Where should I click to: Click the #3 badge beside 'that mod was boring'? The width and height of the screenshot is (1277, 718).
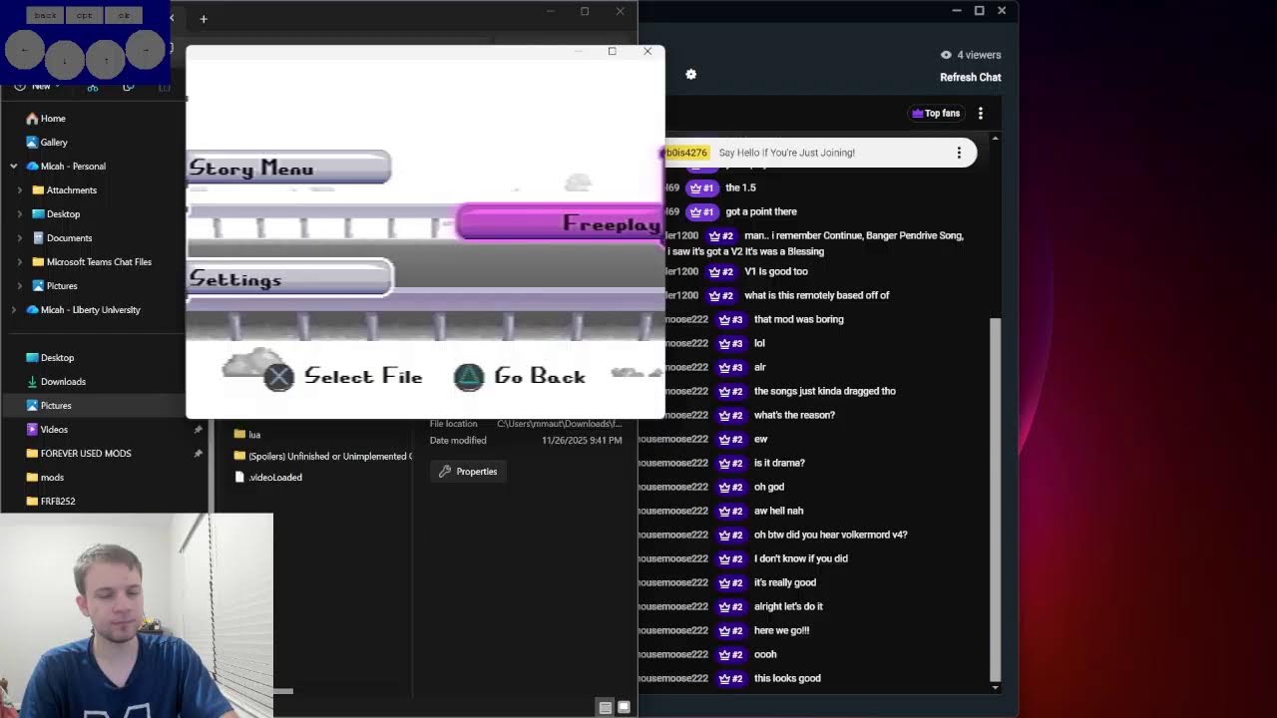730,319
